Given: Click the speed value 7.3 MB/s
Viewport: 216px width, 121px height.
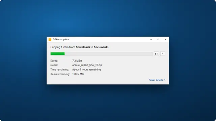Looking at the screenshot, I should (77, 61).
